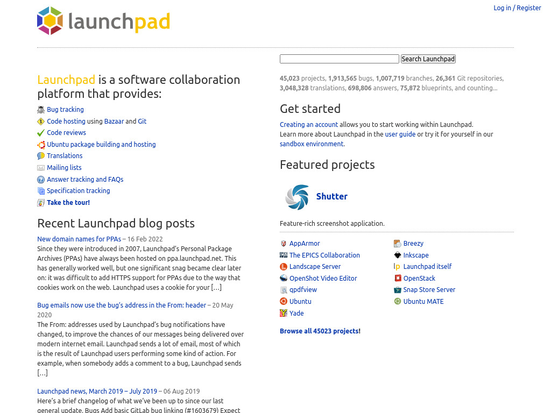Focus the Launchpad search text field

(339, 59)
